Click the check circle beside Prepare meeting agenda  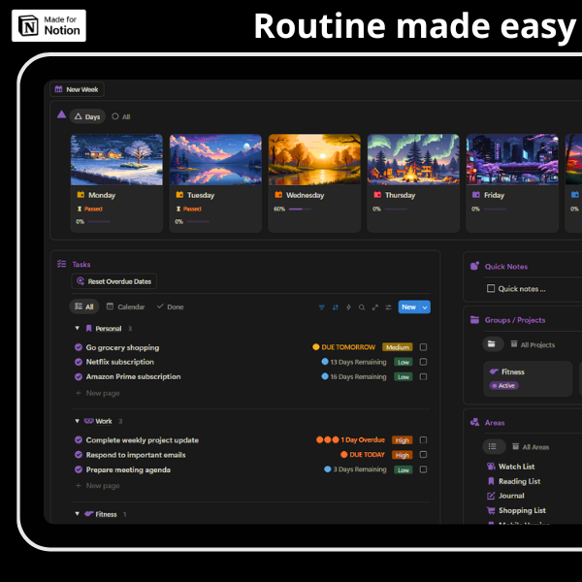pyautogui.click(x=79, y=469)
